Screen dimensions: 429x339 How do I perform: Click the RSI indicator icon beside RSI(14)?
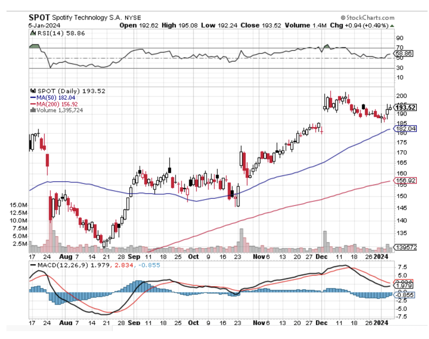tap(33, 33)
